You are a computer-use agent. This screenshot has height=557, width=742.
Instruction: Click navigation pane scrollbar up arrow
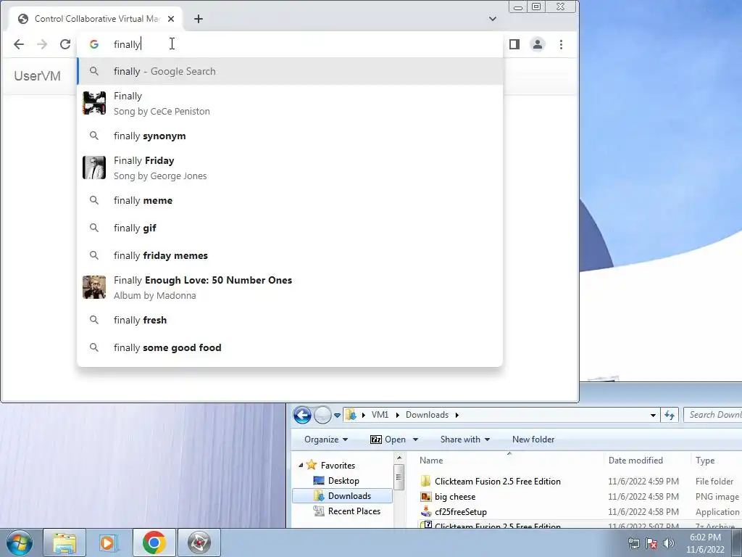(x=399, y=458)
